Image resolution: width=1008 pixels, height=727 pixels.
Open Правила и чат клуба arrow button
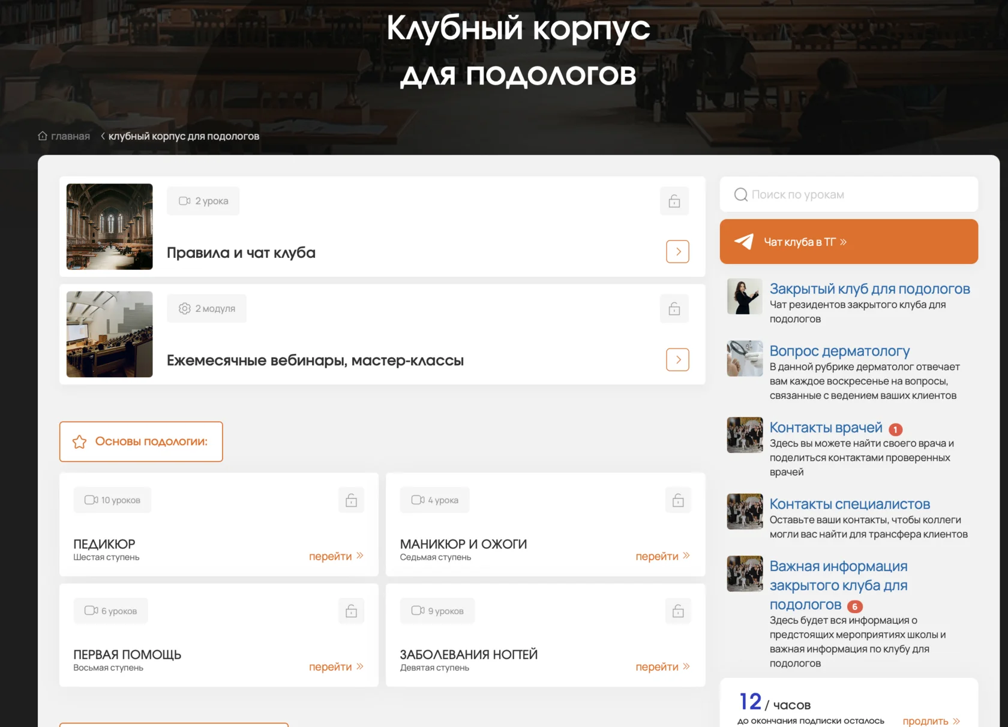pyautogui.click(x=677, y=251)
